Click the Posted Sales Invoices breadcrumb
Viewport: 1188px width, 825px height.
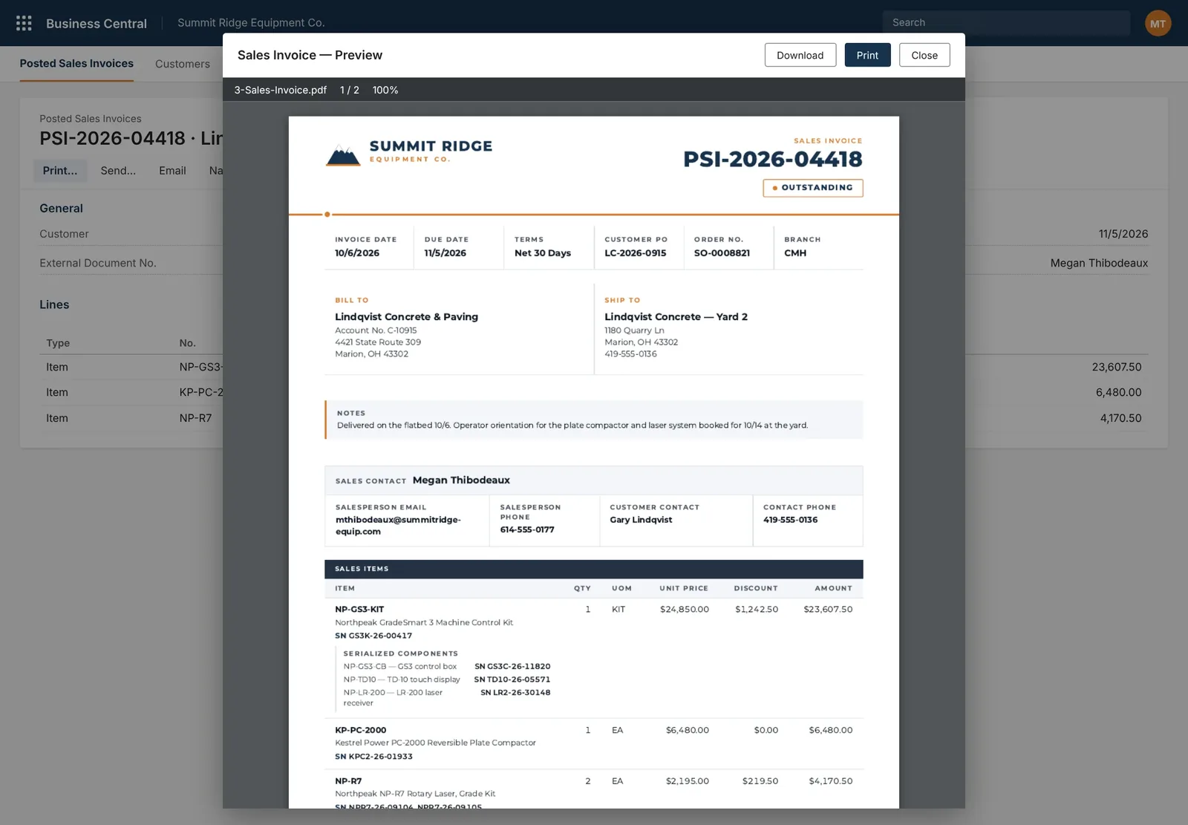click(x=90, y=119)
